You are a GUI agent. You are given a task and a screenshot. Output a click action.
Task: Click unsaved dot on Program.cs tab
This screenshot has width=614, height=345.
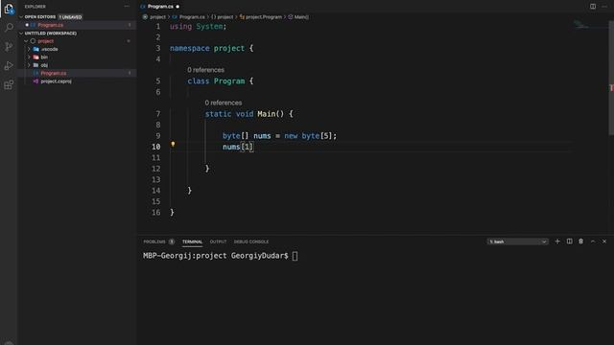coord(177,7)
